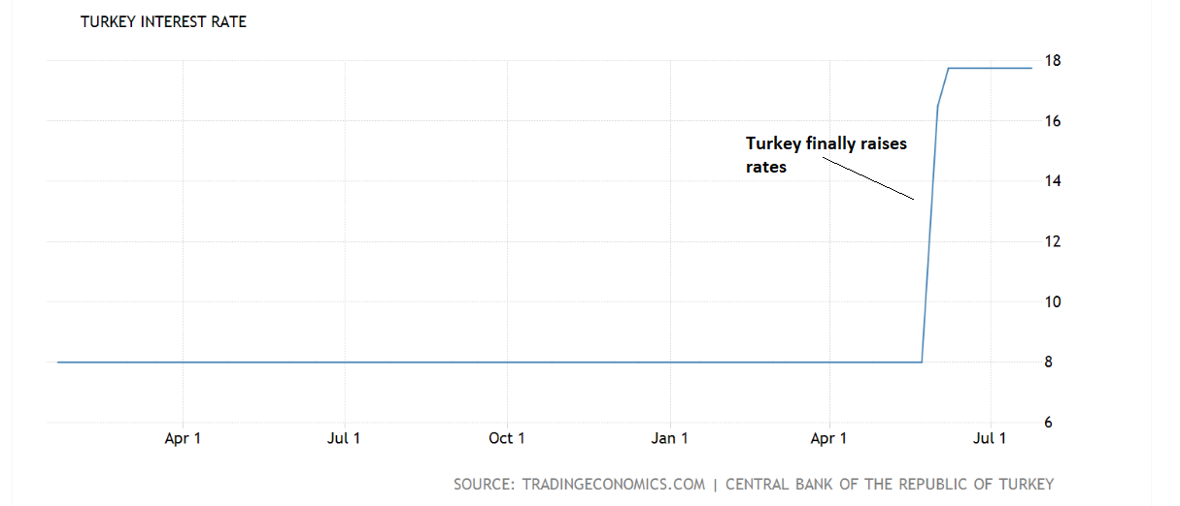Click the 18 y-axis label
Screen dimensions: 1180x506
tap(1052, 61)
